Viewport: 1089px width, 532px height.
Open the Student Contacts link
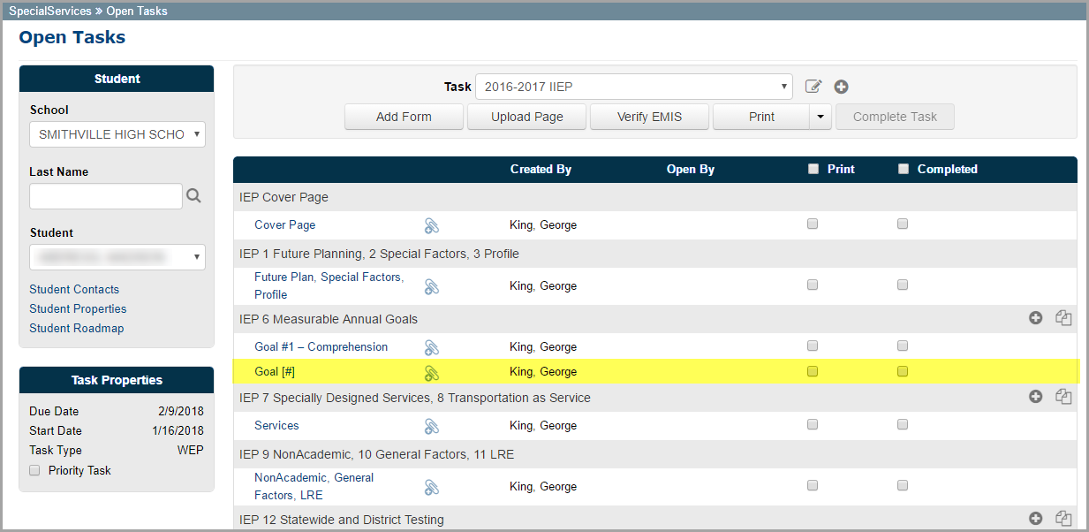click(x=74, y=289)
